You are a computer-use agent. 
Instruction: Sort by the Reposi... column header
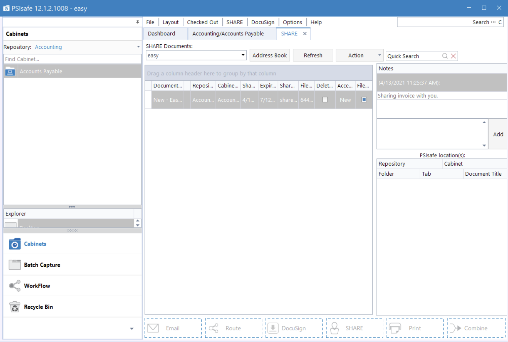(x=203, y=86)
